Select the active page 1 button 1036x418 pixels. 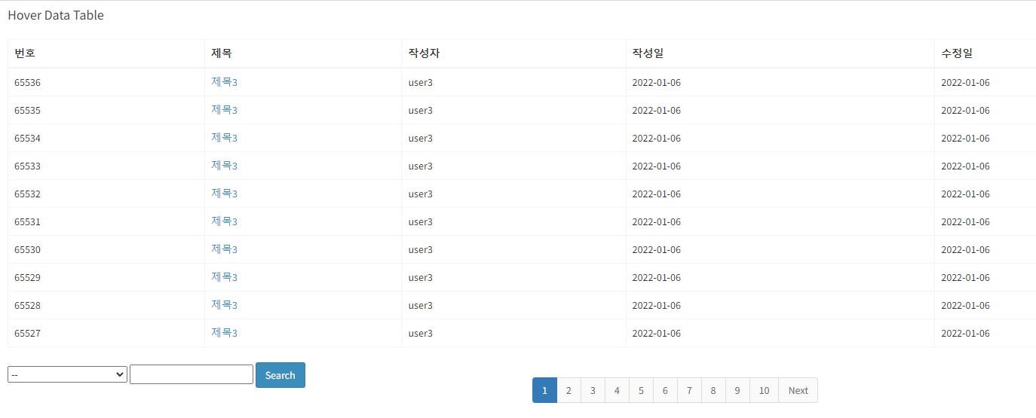[544, 390]
